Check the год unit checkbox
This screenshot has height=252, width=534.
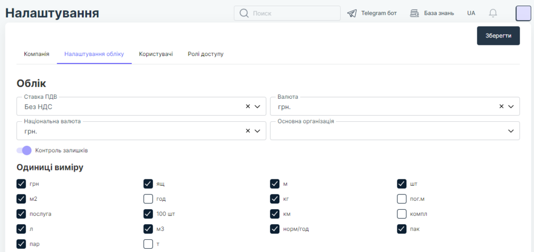148,199
